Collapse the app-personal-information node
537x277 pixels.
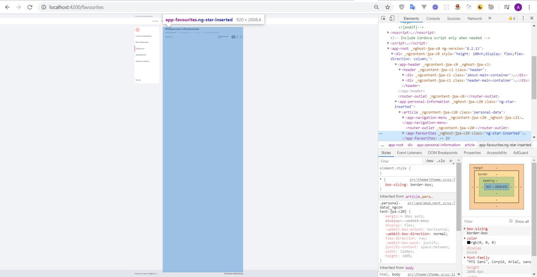pos(395,101)
